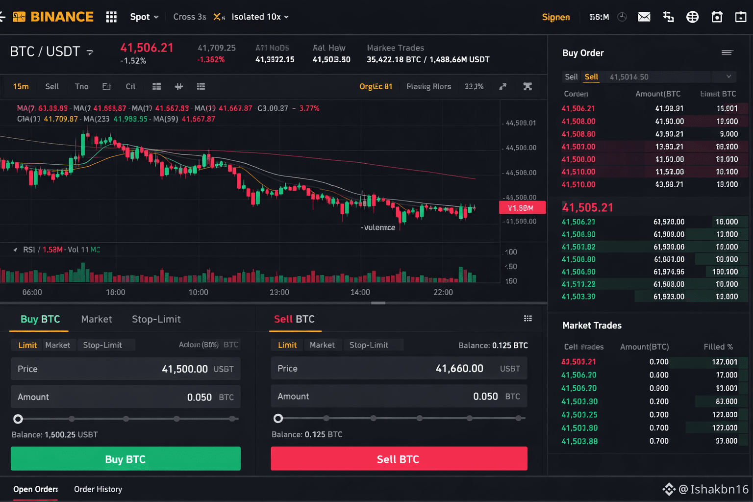Click the Binance logo

tap(53, 17)
